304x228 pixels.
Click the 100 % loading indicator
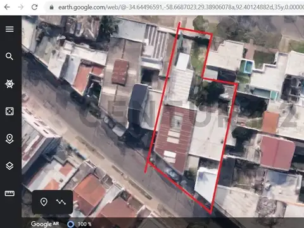79,224
